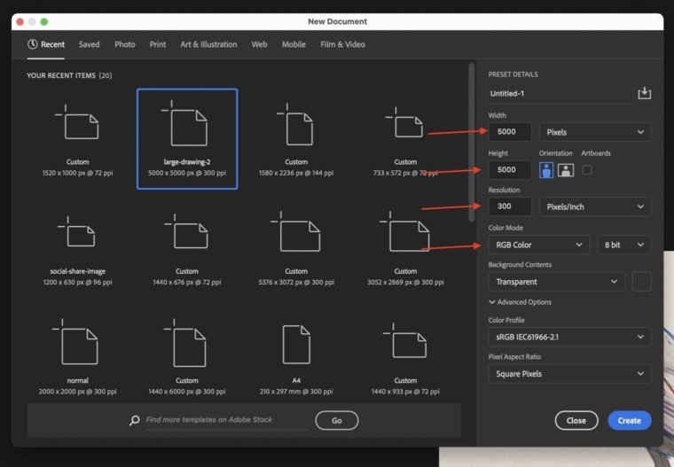Click the Create button
674x467 pixels.
630,420
